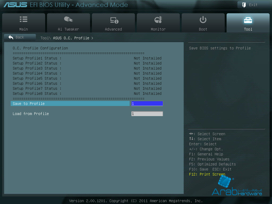Click the Select Item arrows hint
The height and width of the screenshot is (204, 272).
point(205,139)
